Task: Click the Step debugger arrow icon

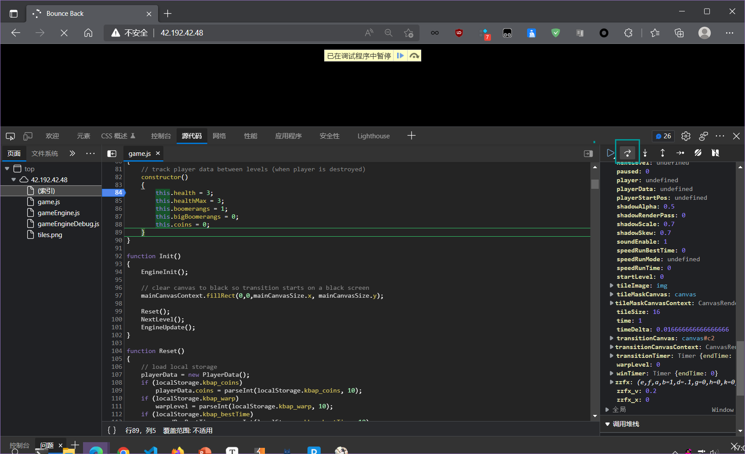Action: pos(680,153)
